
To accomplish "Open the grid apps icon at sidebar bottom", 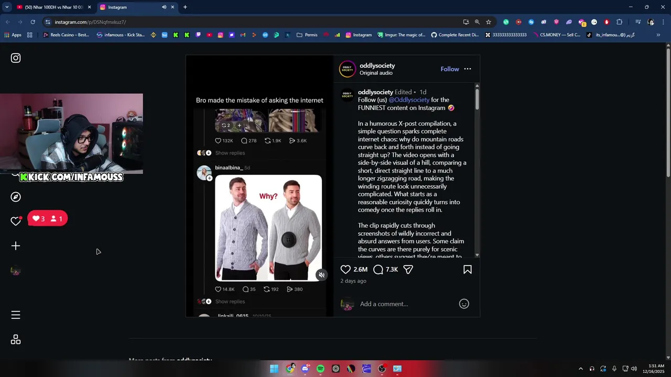I will click(16, 340).
